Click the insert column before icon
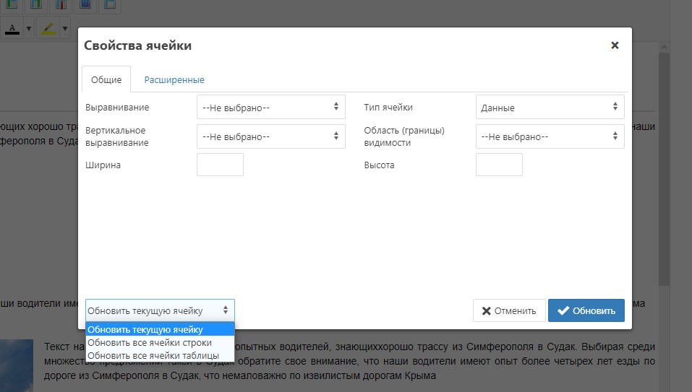 (12, 4)
